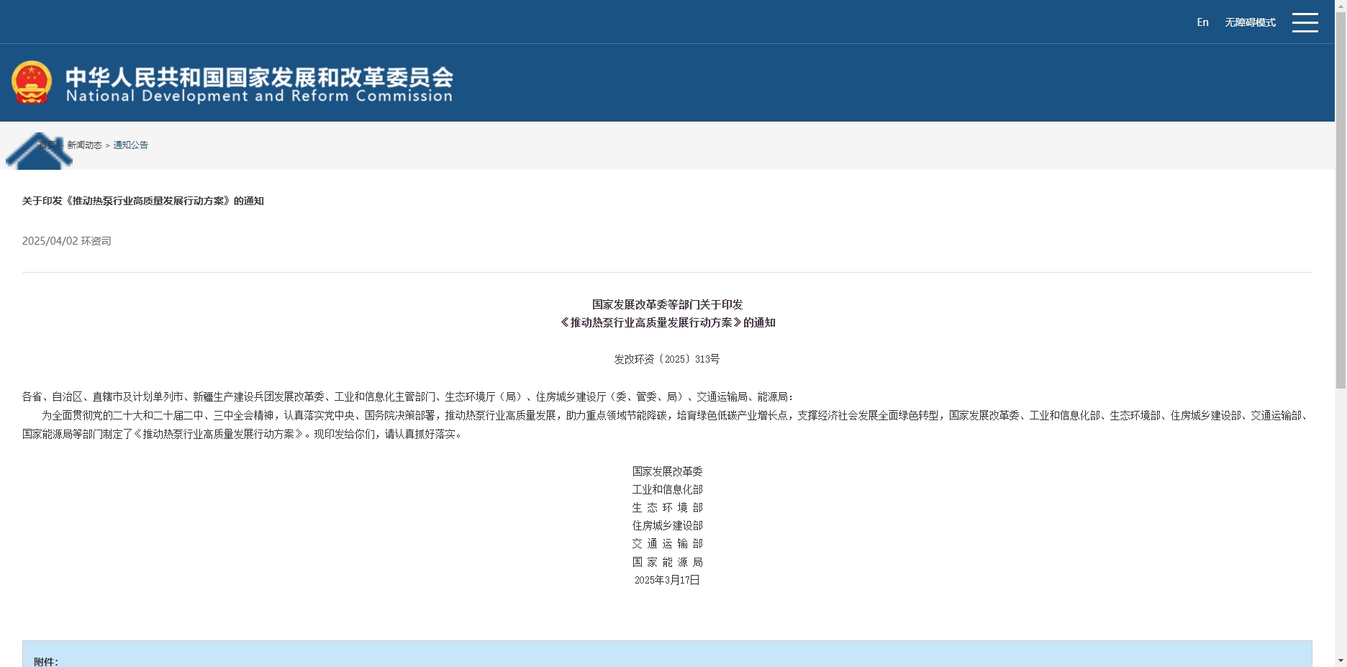Click the 附件 attachments section header
The width and height of the screenshot is (1347, 667).
click(x=46, y=661)
